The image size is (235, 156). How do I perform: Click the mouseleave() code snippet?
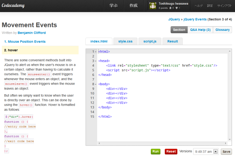pos(16,84)
